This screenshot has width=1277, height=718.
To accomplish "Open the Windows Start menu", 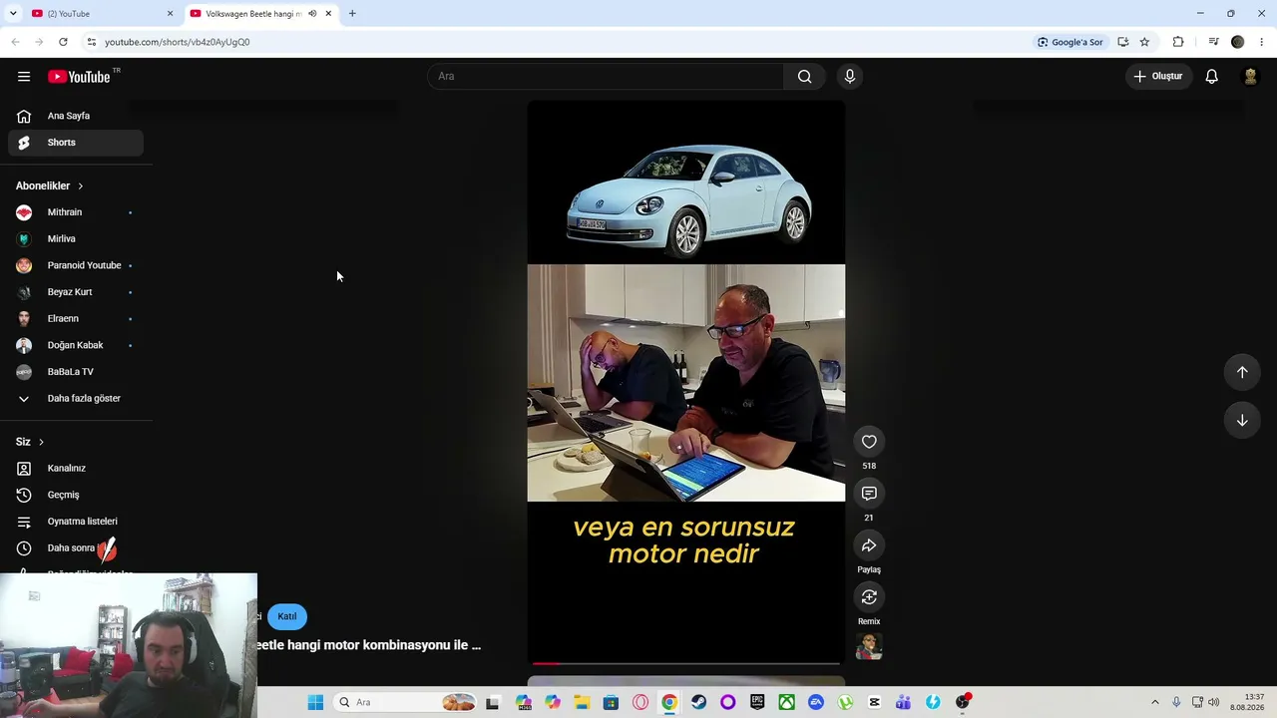I will [x=315, y=702].
